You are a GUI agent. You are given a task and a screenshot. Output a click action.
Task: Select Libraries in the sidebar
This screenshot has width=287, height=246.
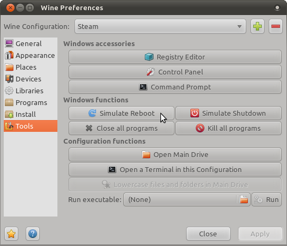tap(31, 91)
